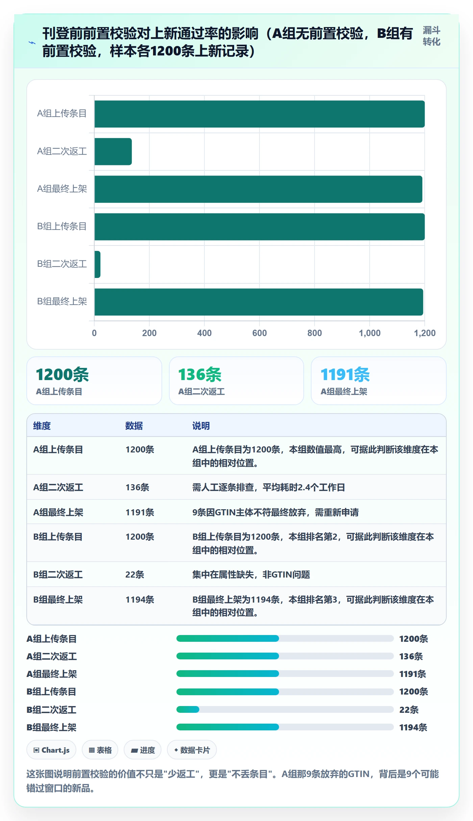Click the A组最终上架 progress bar

coord(285,674)
